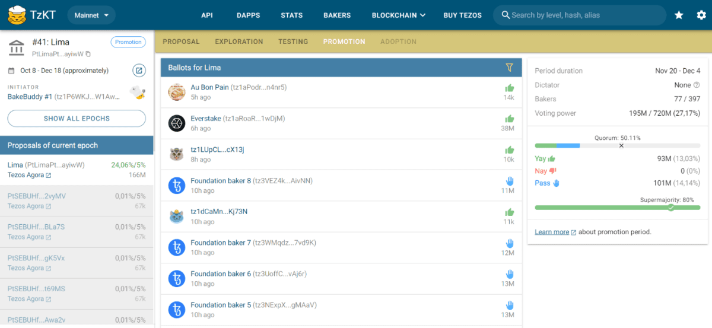
Task: Open the ballots filter funnel icon
Action: [509, 68]
